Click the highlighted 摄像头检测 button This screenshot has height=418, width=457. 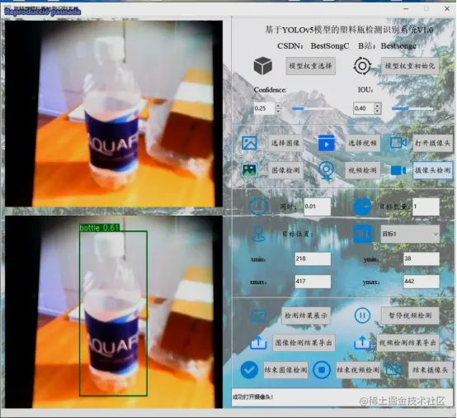[432, 170]
